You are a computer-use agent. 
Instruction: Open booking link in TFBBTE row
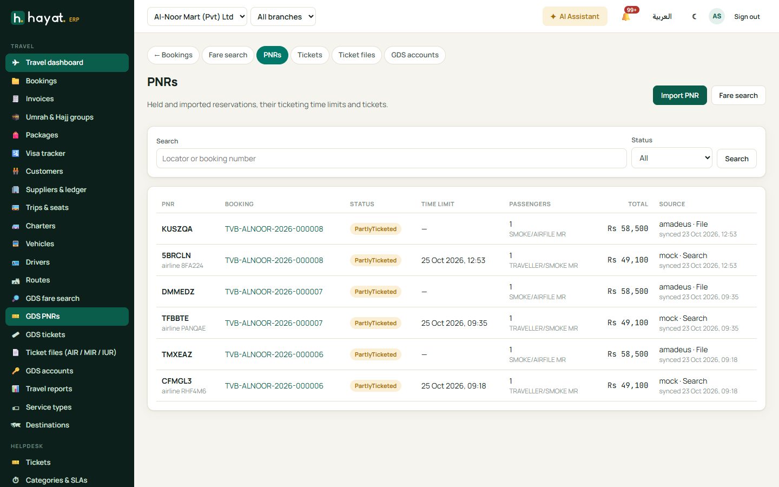click(x=274, y=323)
